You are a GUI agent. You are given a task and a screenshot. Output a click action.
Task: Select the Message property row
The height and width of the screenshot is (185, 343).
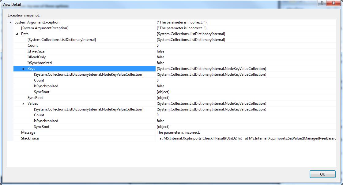click(171, 132)
